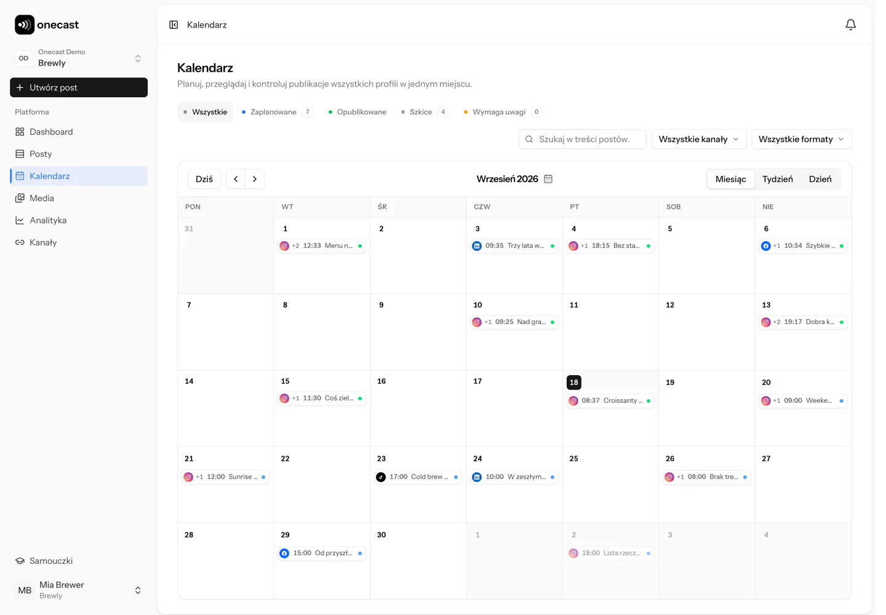
Task: Open the Brewly workspace switcher
Action: click(x=79, y=58)
